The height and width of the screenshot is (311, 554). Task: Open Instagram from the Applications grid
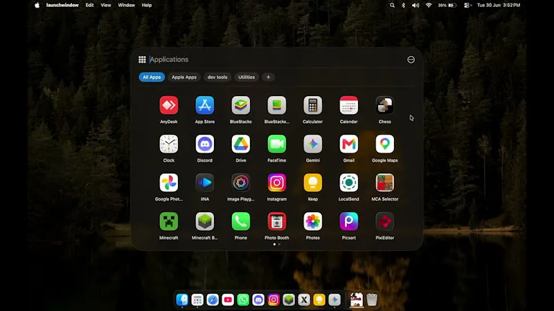(x=276, y=183)
